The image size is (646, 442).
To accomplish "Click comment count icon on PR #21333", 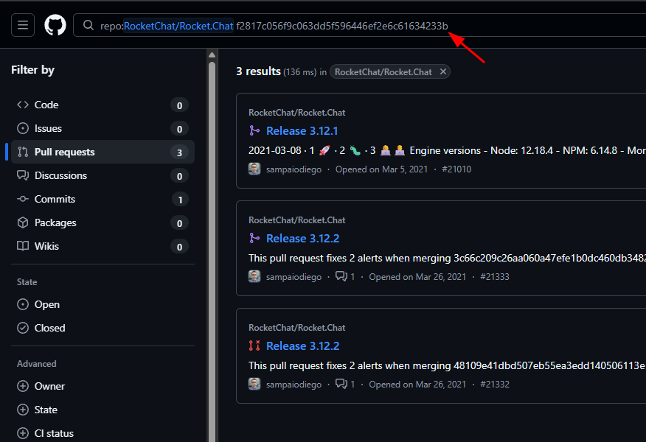I will click(341, 276).
